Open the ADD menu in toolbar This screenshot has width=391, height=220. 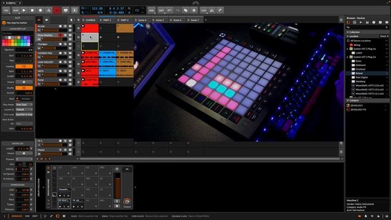(152, 10)
